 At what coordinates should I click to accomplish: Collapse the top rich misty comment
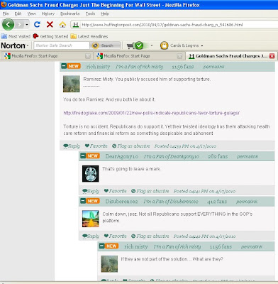pyautogui.click(x=64, y=66)
